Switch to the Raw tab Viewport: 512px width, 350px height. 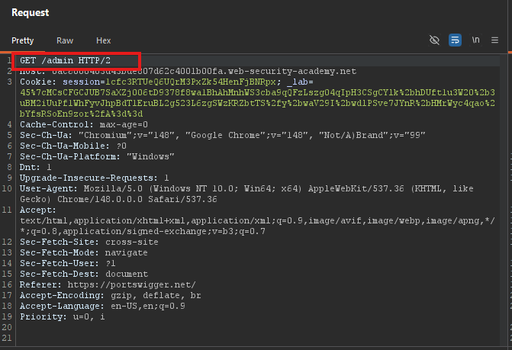click(65, 40)
